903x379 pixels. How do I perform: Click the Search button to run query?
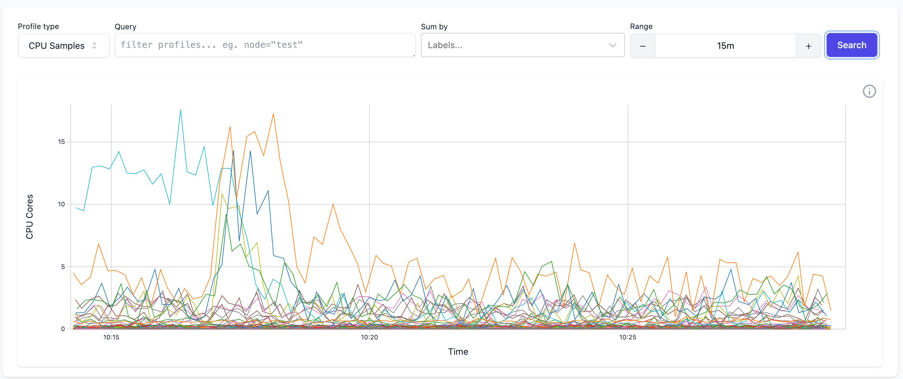[852, 45]
